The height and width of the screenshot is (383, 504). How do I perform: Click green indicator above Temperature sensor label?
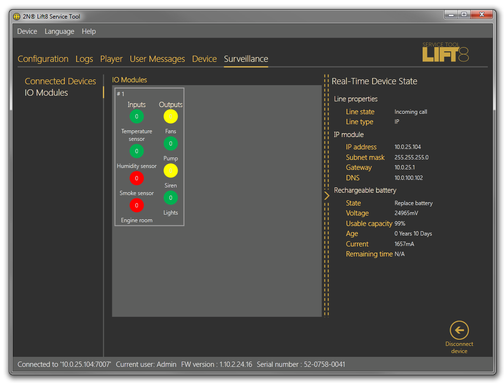[137, 117]
